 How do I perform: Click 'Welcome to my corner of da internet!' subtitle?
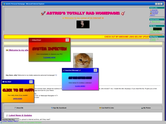(83, 18)
